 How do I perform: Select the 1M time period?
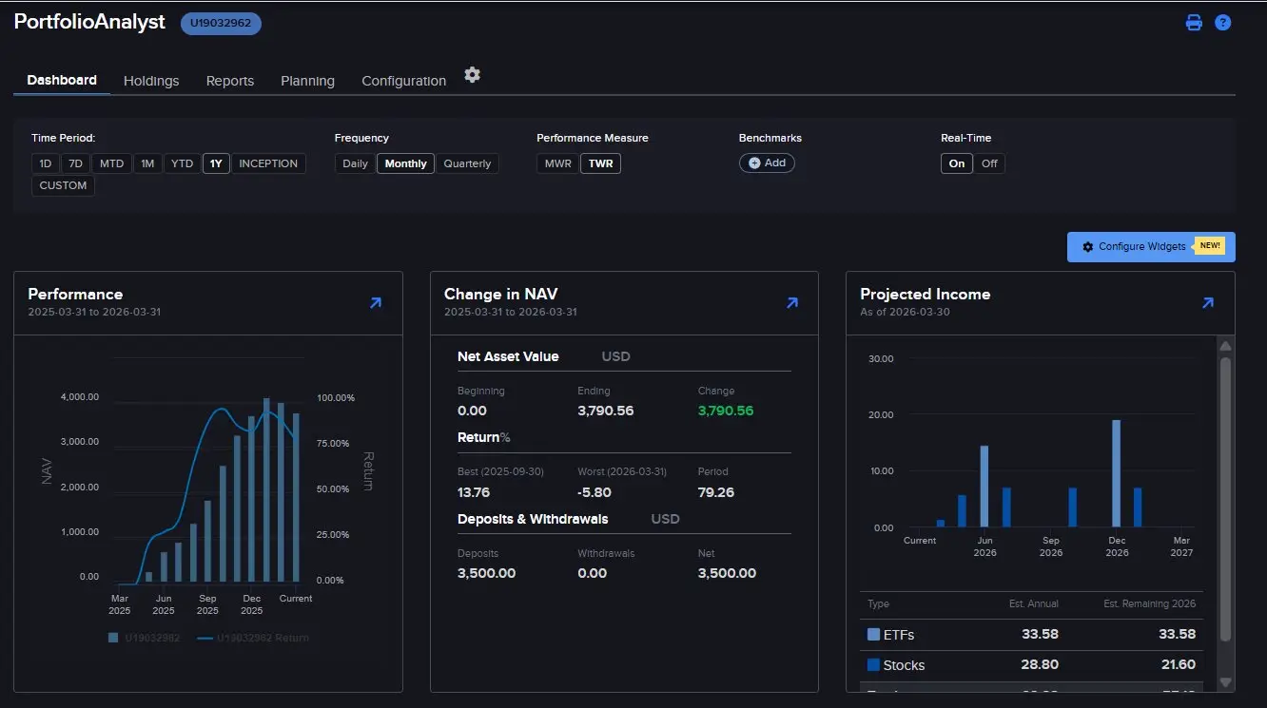point(147,163)
